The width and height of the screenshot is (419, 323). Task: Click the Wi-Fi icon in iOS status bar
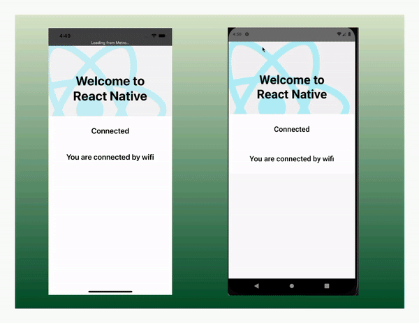(154, 36)
